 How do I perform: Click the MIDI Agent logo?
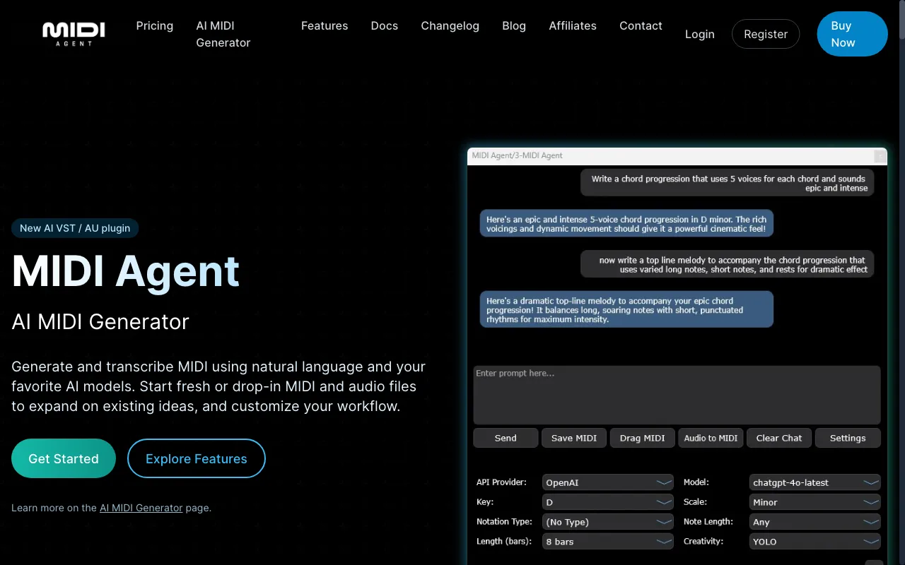74,33
